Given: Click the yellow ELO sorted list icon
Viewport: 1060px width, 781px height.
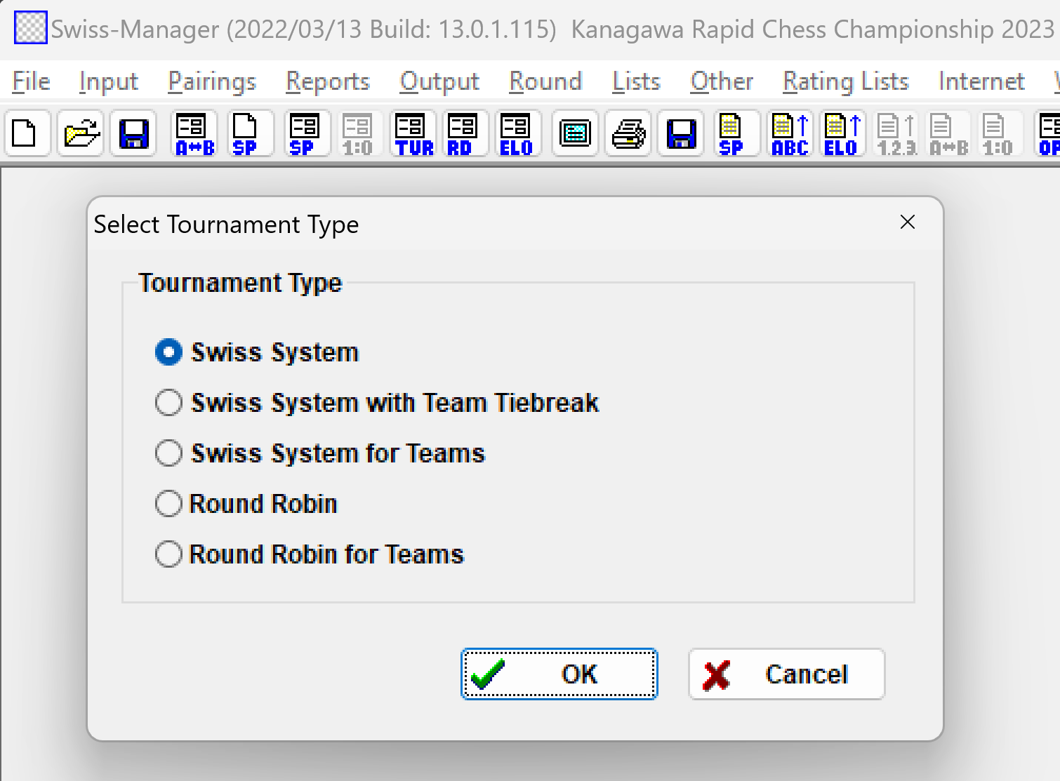Looking at the screenshot, I should pyautogui.click(x=842, y=133).
